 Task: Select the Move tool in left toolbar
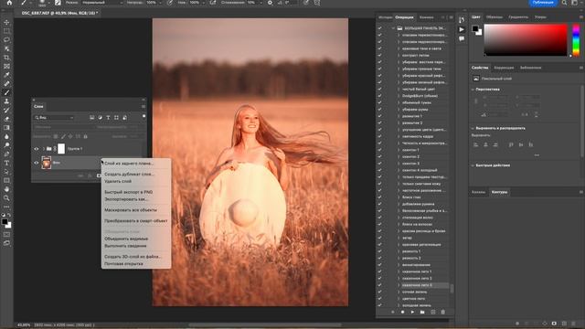(x=6, y=22)
